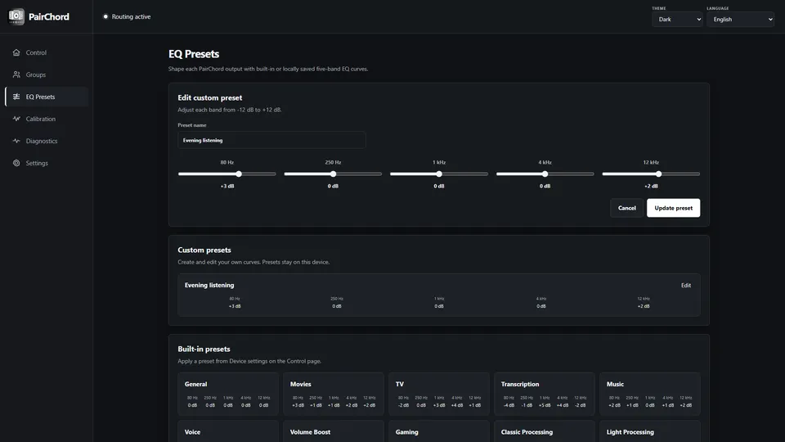Navigate to Diagnostics
Image resolution: width=785 pixels, height=442 pixels.
coord(47,141)
